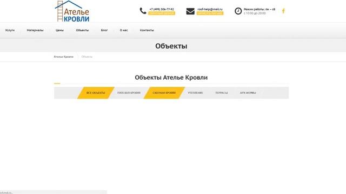Click the Режим работы hours text

click(259, 11)
